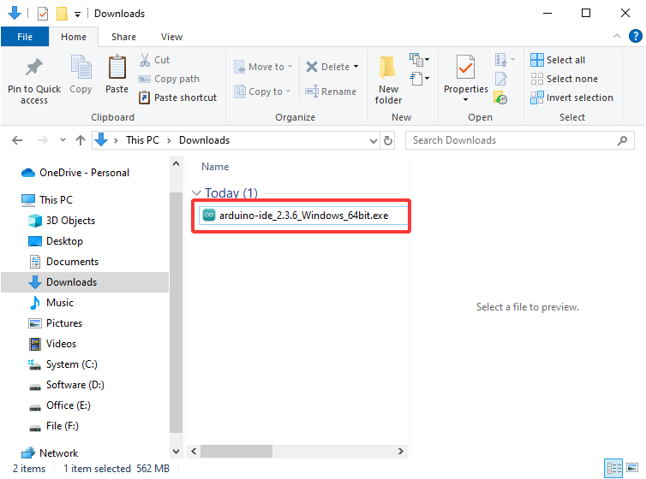The width and height of the screenshot is (646, 479).
Task: Click Invert selection in the ribbon
Action: pos(571,98)
